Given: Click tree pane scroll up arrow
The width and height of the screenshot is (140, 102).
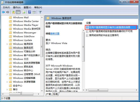Looking at the screenshot, I should coord(42,17).
